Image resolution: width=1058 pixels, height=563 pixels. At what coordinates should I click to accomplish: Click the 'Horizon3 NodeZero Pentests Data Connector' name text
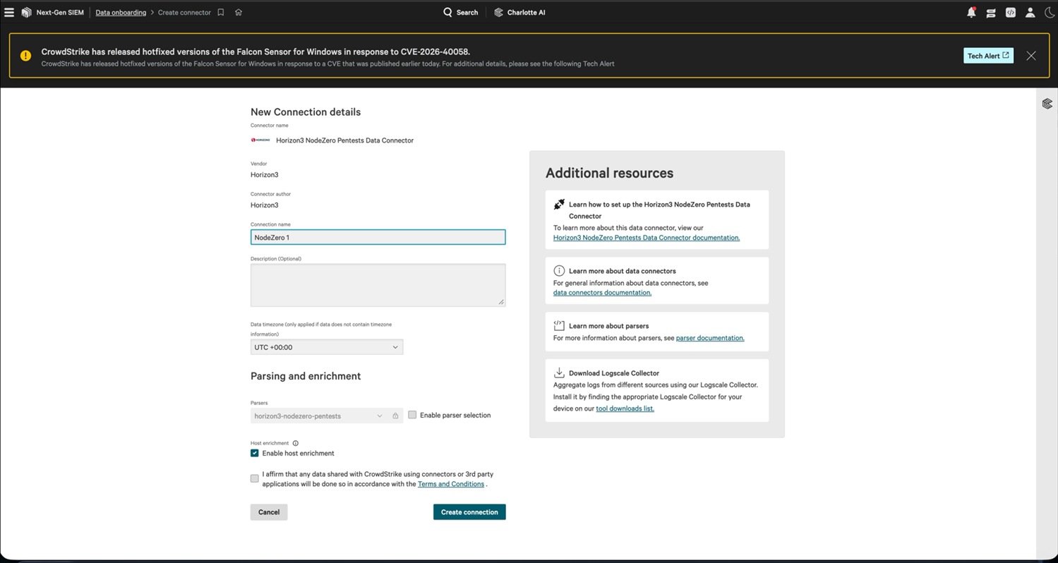[344, 140]
